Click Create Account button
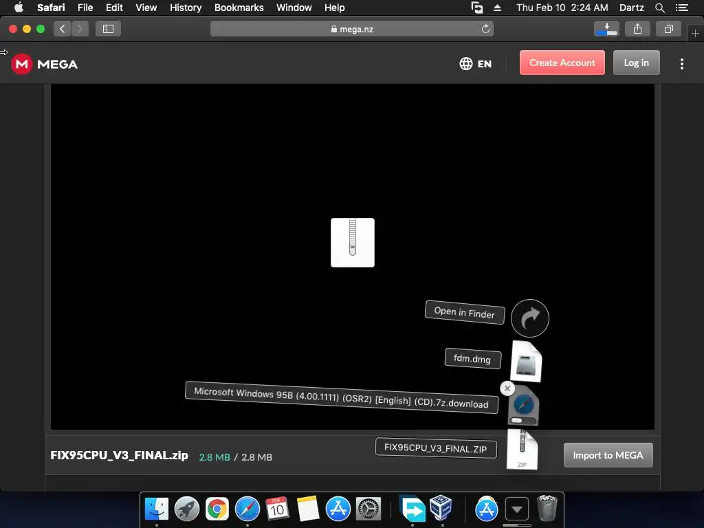 (x=562, y=63)
